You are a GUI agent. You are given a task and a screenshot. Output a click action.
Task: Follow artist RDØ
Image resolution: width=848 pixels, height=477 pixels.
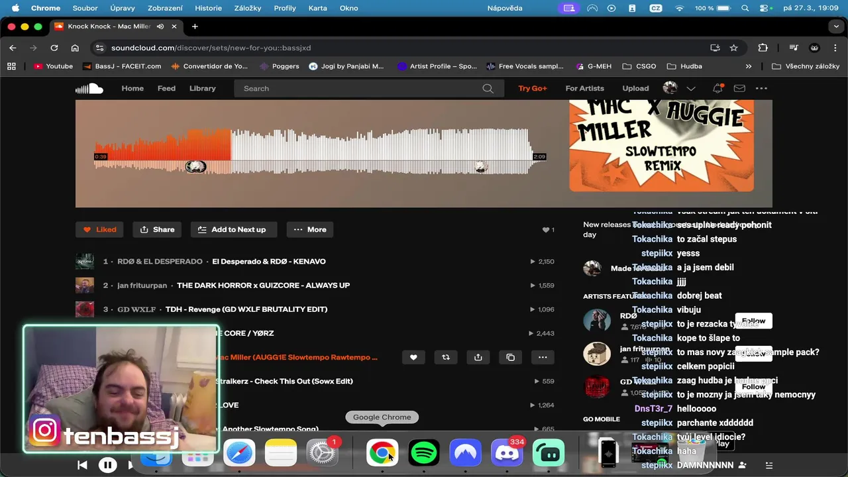point(753,321)
